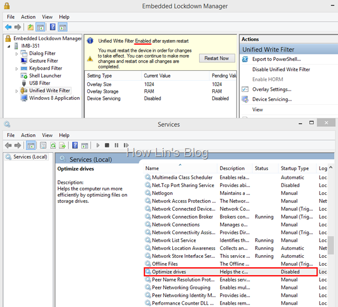Click Help icon in Lockdown Manager toolbar
The image size is (338, 307).
(x=53, y=27)
